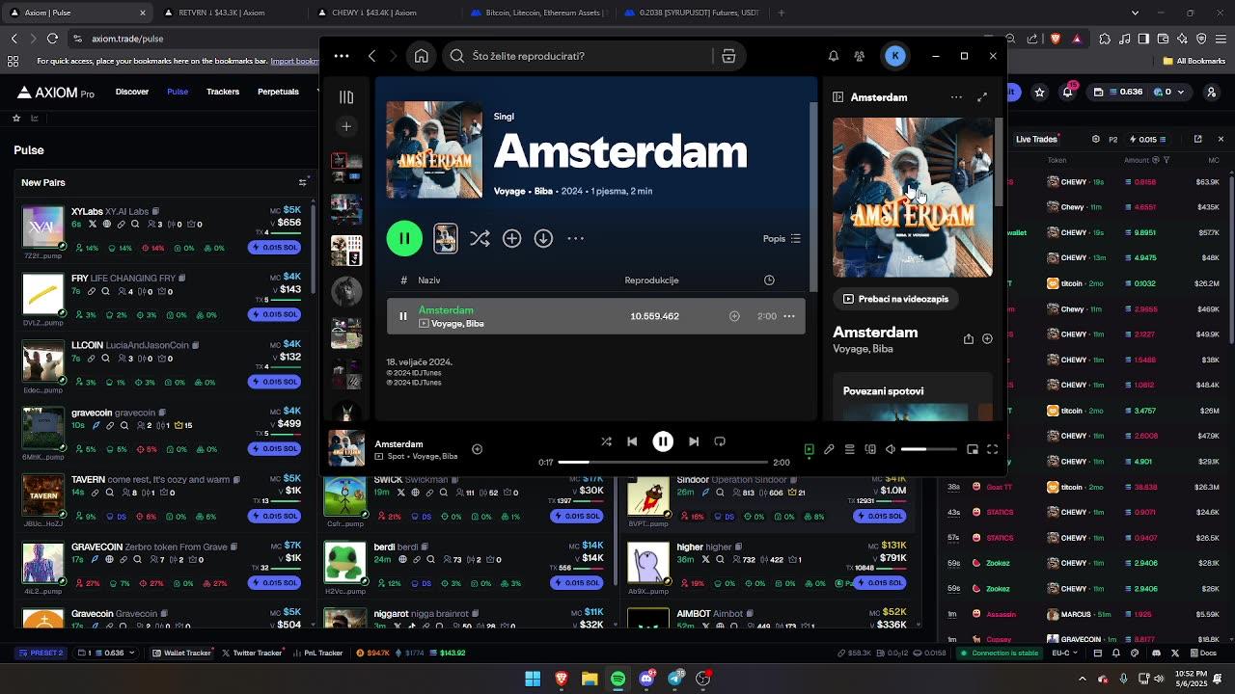
Task: Download the Amsterdam single
Action: click(543, 238)
